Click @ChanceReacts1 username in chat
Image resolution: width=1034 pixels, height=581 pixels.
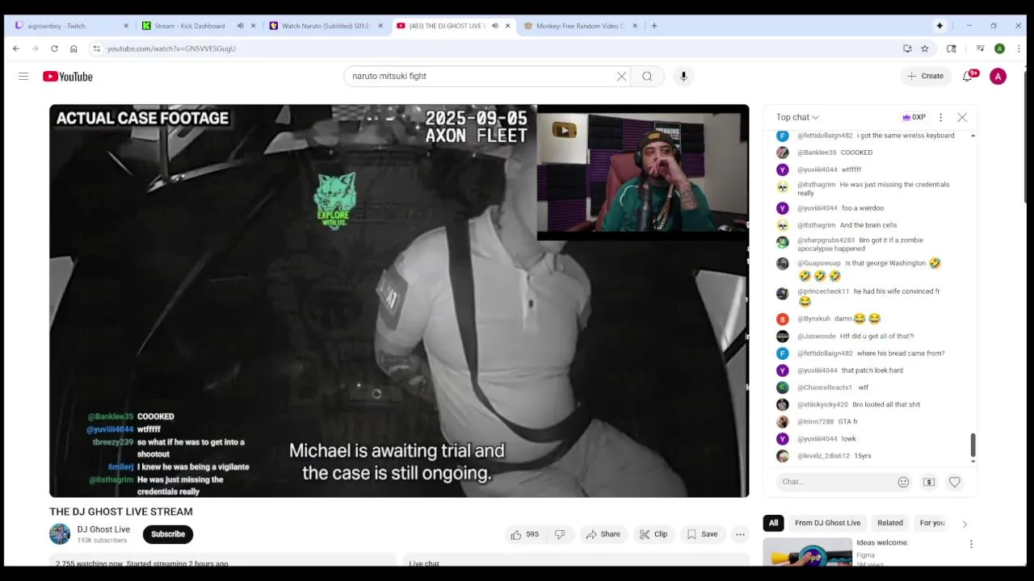point(826,387)
